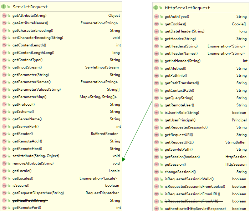Click method icon beside getParameterMap()

4,97
